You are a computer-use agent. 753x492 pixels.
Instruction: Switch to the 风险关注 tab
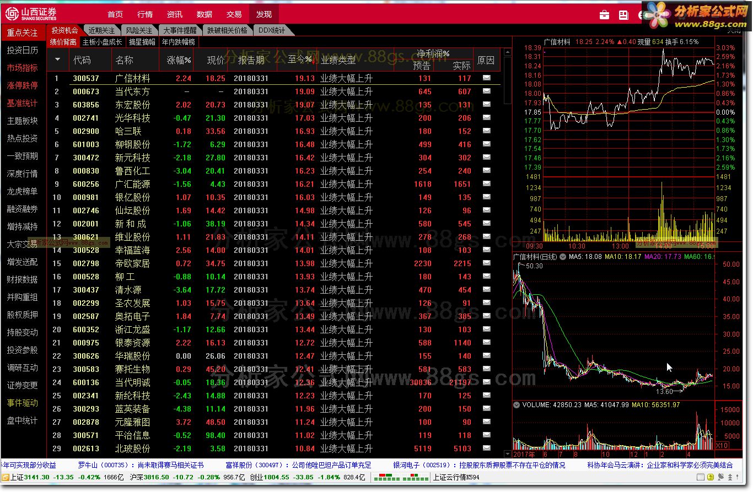coord(139,31)
